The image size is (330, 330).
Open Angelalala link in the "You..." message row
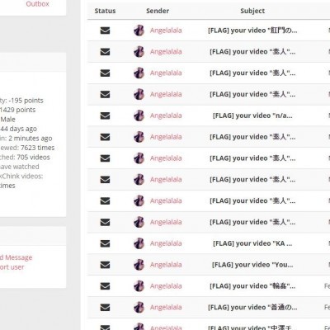point(166,265)
